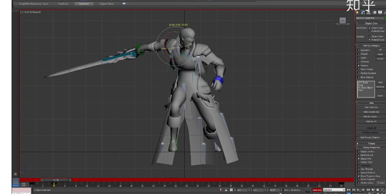Toggle the Space Warps checkbox

click(x=358, y=69)
